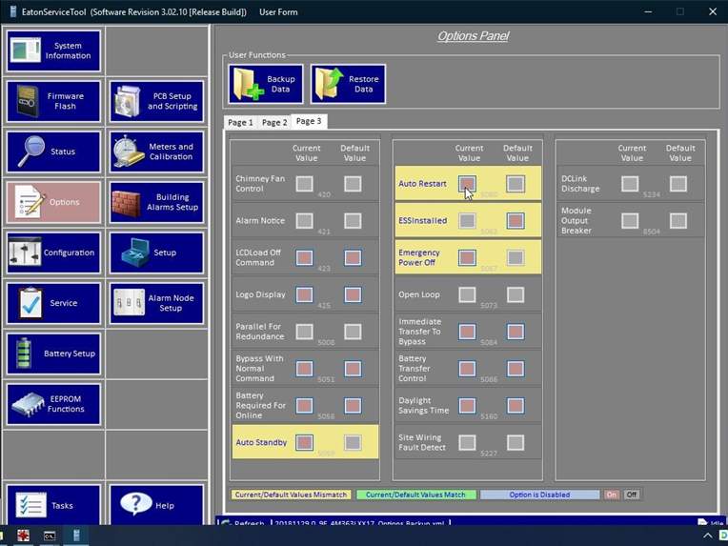Open the Service panel
The height and width of the screenshot is (546, 728).
(53, 303)
